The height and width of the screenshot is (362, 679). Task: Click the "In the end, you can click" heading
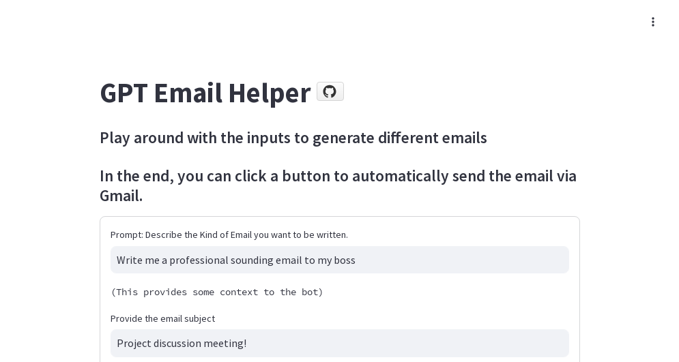point(338,176)
